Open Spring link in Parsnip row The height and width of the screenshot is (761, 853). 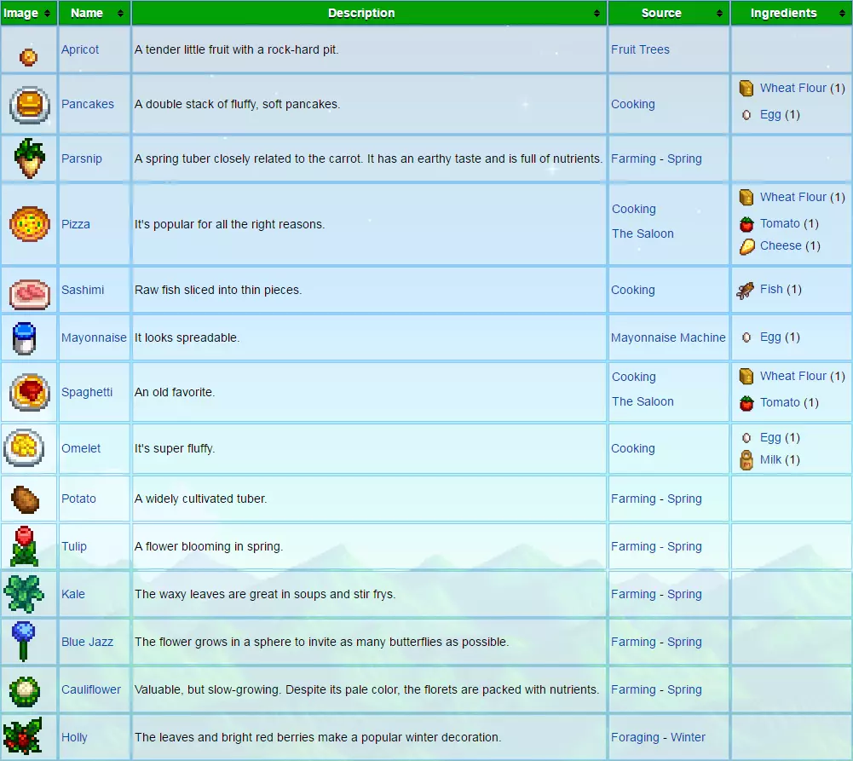click(x=684, y=159)
